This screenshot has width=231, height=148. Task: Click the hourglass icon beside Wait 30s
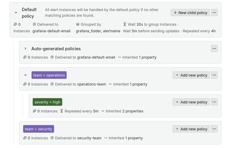pos(125,25)
